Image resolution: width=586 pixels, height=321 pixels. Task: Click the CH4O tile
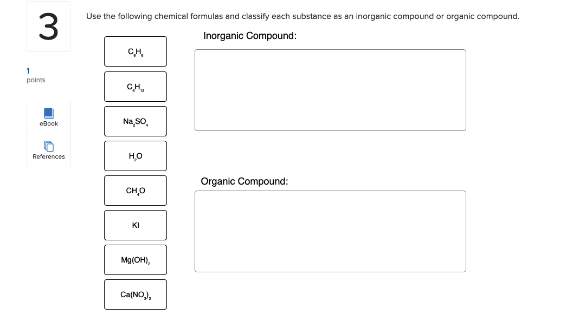[136, 190]
